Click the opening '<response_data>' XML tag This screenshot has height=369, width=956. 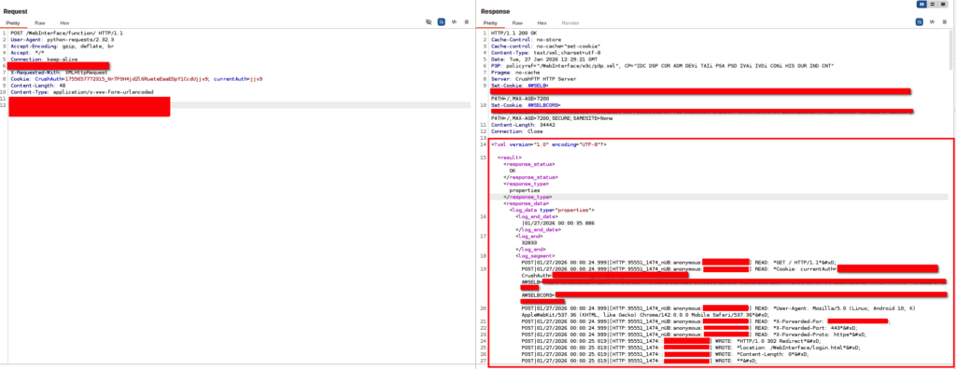pyautogui.click(x=527, y=204)
